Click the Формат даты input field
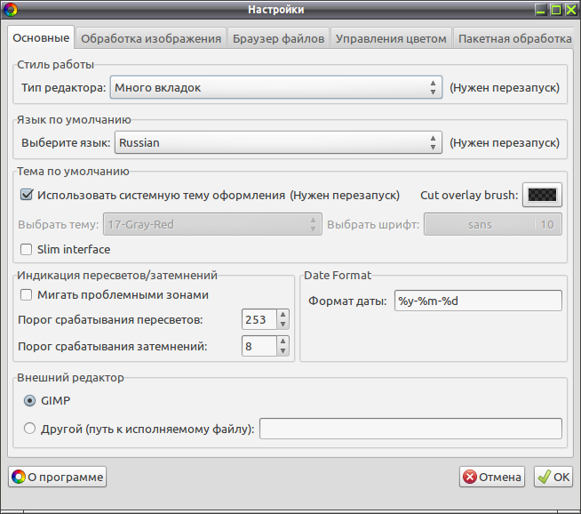 [478, 301]
